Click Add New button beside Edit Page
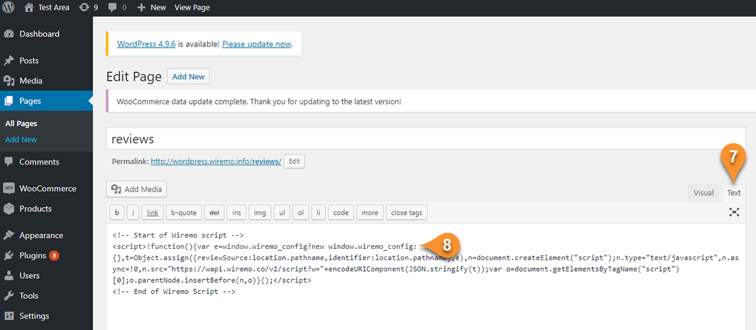The width and height of the screenshot is (756, 330). [189, 76]
